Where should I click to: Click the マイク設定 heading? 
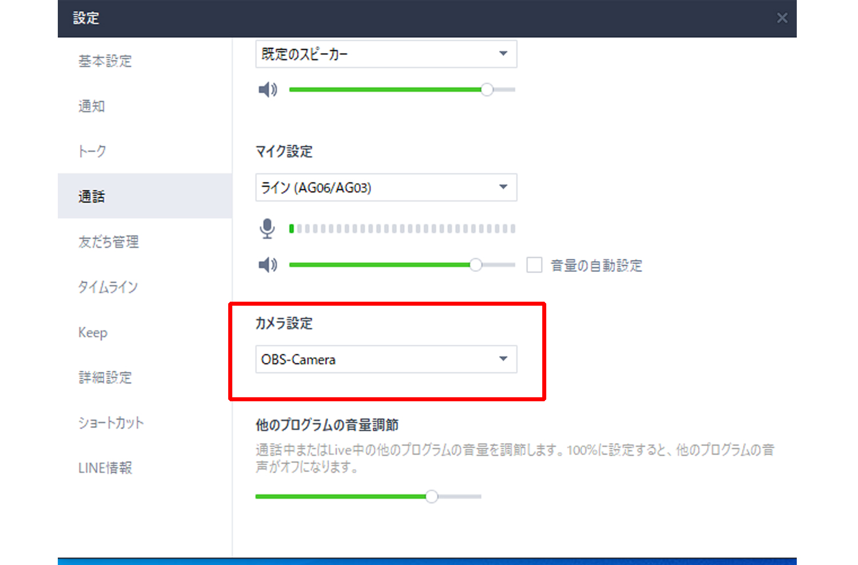(x=284, y=151)
